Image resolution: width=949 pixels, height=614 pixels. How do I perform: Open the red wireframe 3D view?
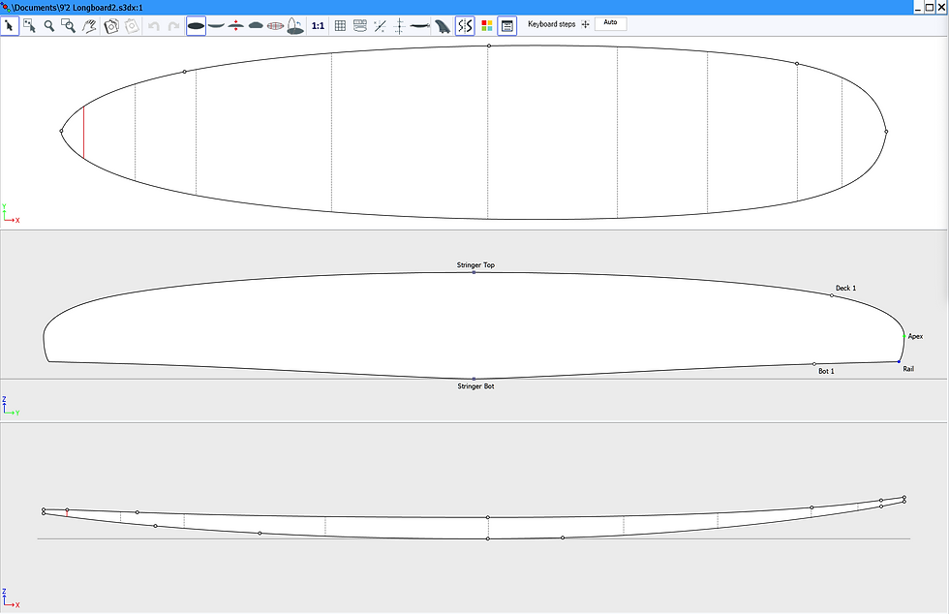coord(275,26)
